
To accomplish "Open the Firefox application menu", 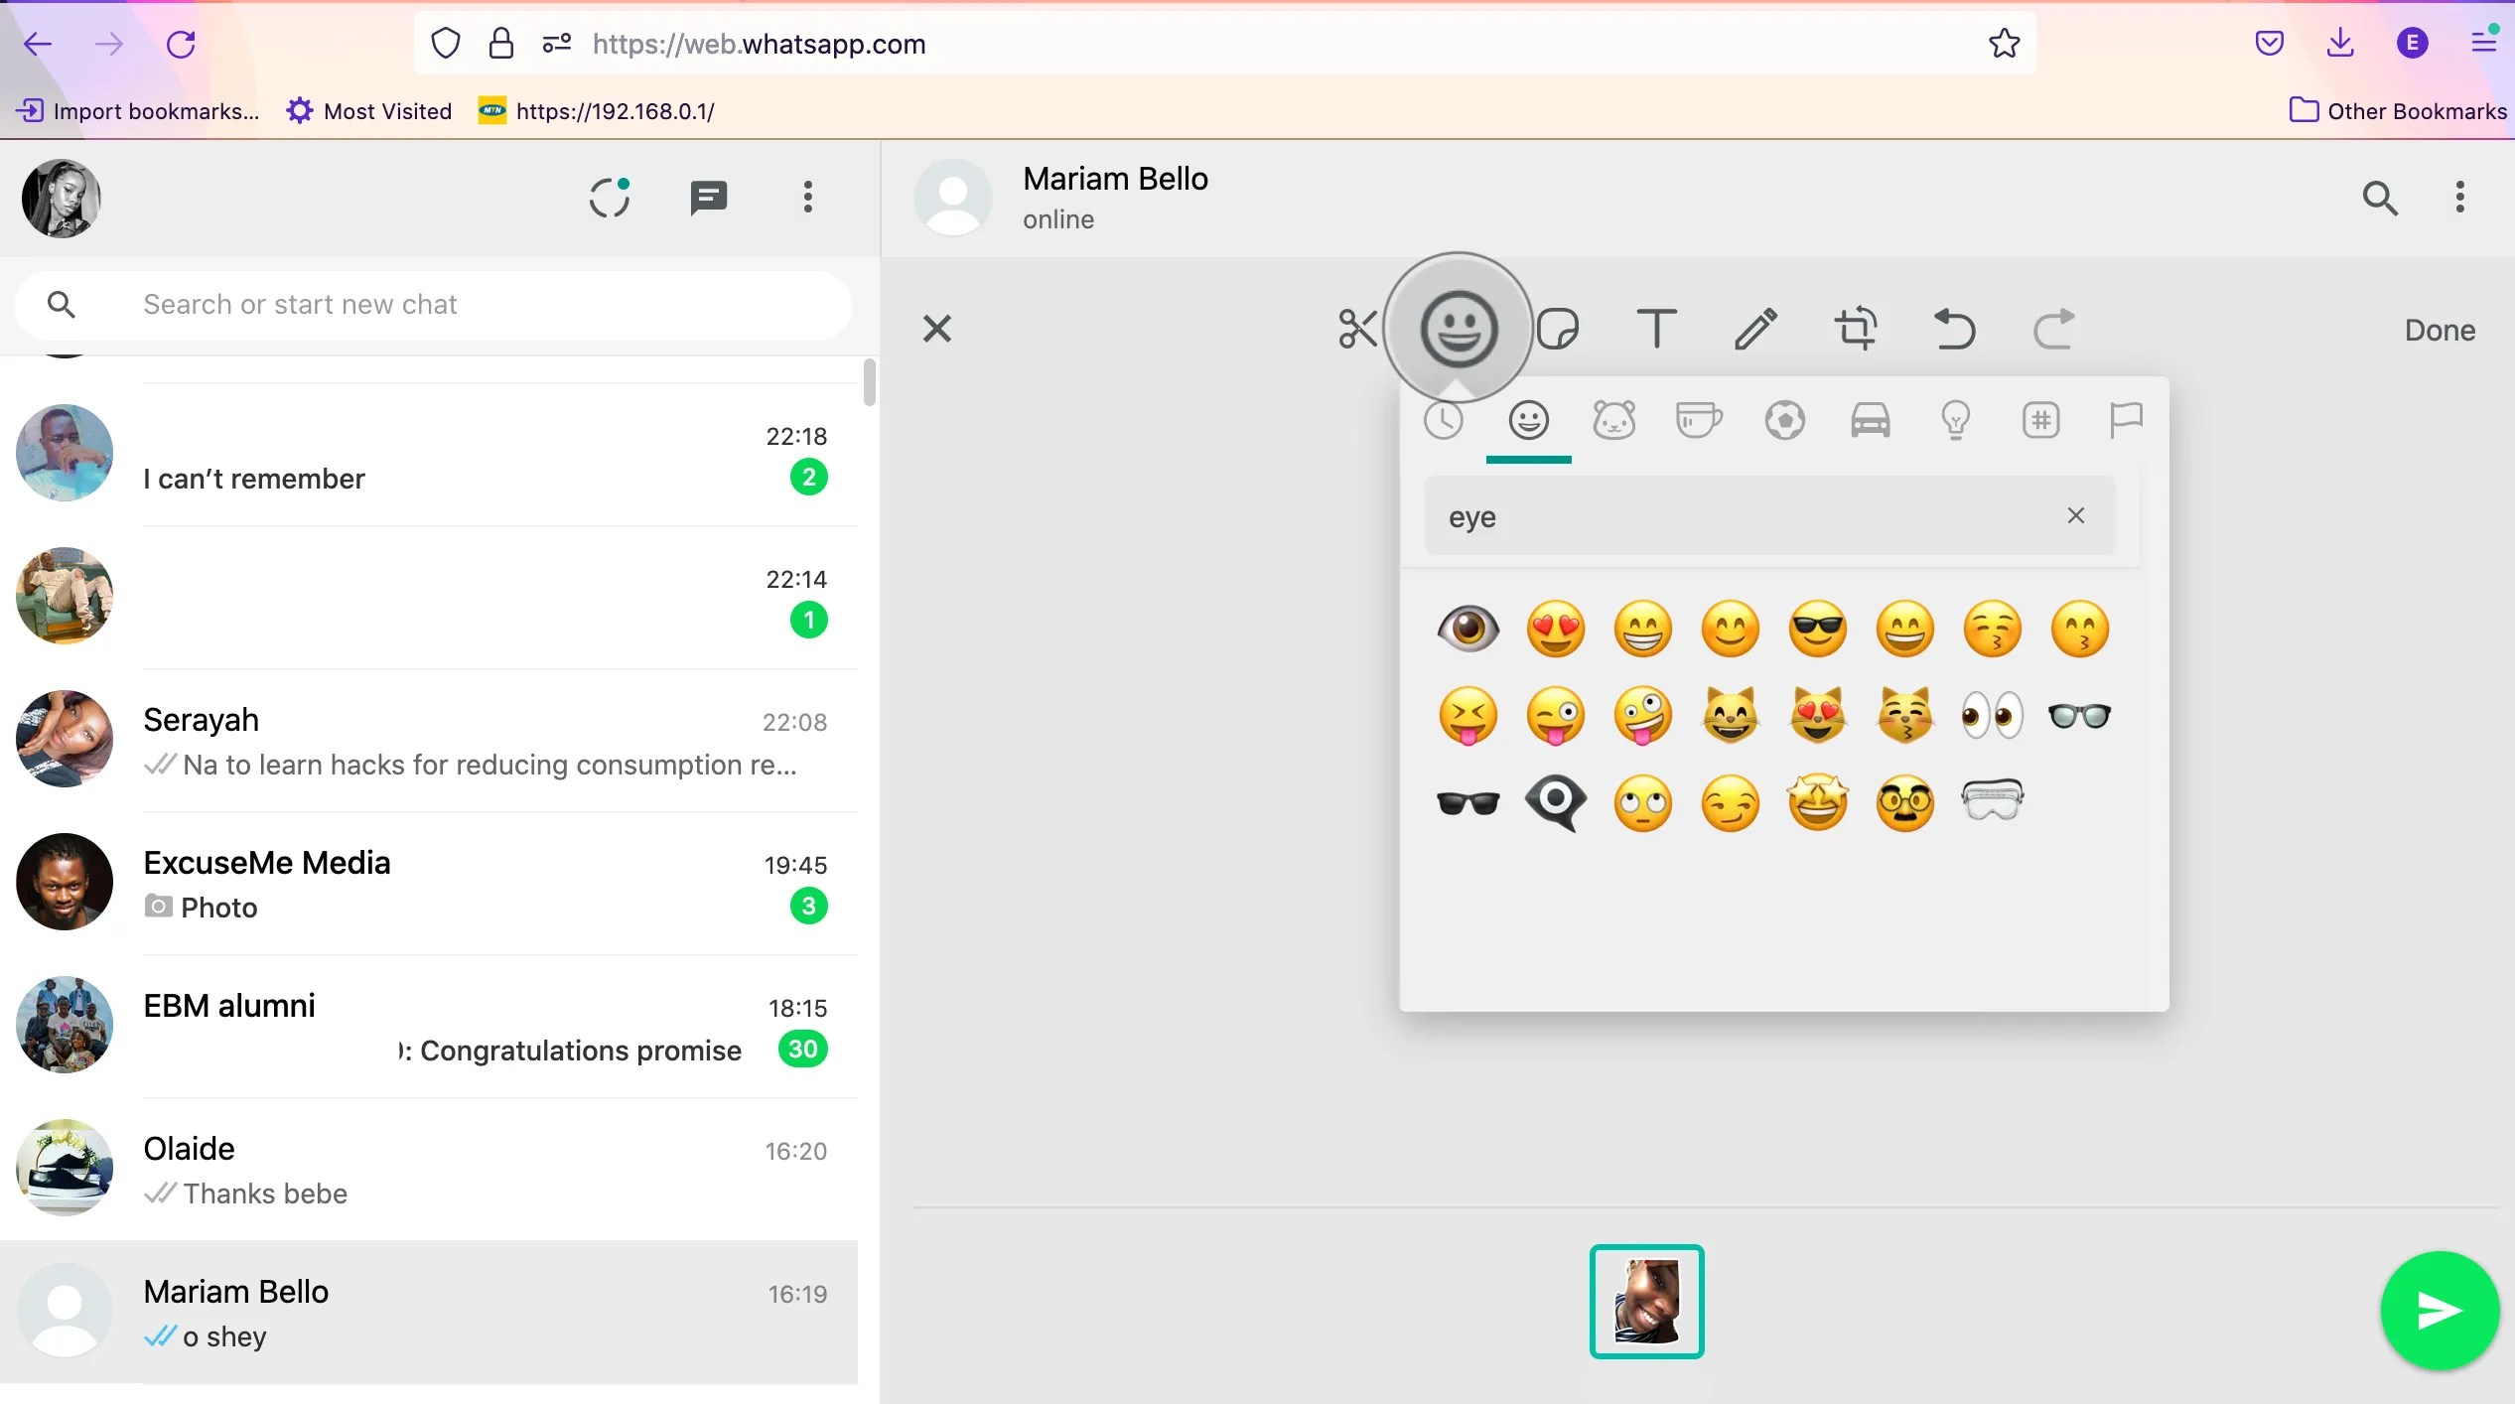I will tap(2486, 42).
